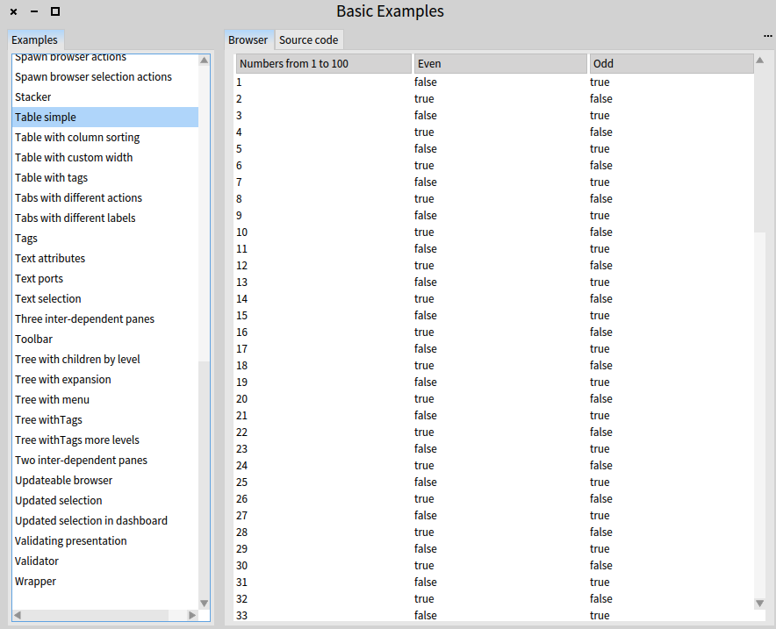Select row 10 in the numbers table

tap(351, 232)
